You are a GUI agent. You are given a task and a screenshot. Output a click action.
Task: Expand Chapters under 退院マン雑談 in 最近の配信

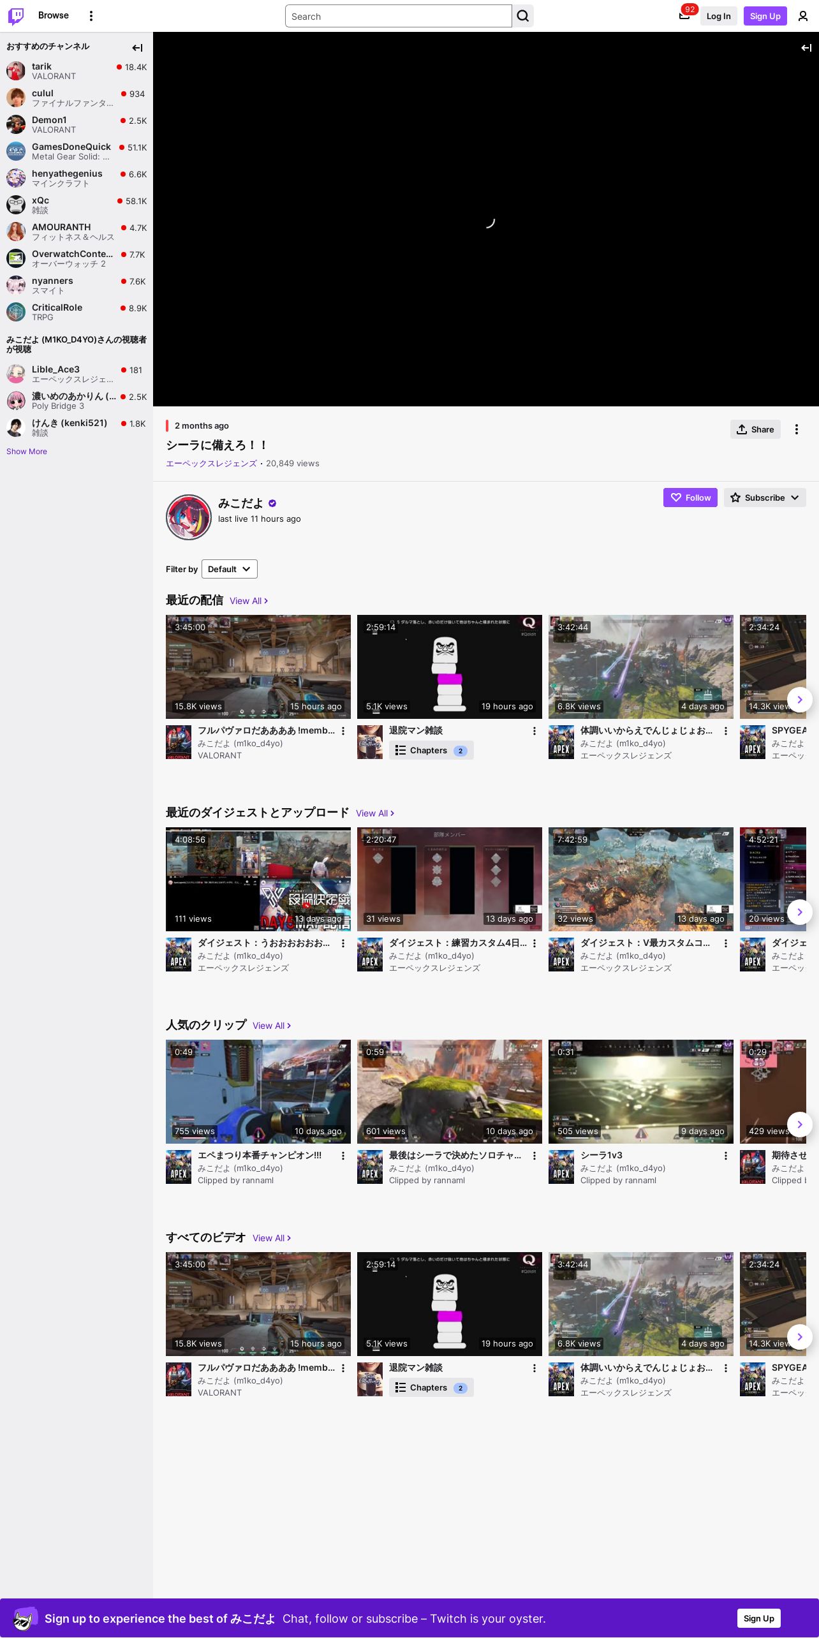[431, 751]
